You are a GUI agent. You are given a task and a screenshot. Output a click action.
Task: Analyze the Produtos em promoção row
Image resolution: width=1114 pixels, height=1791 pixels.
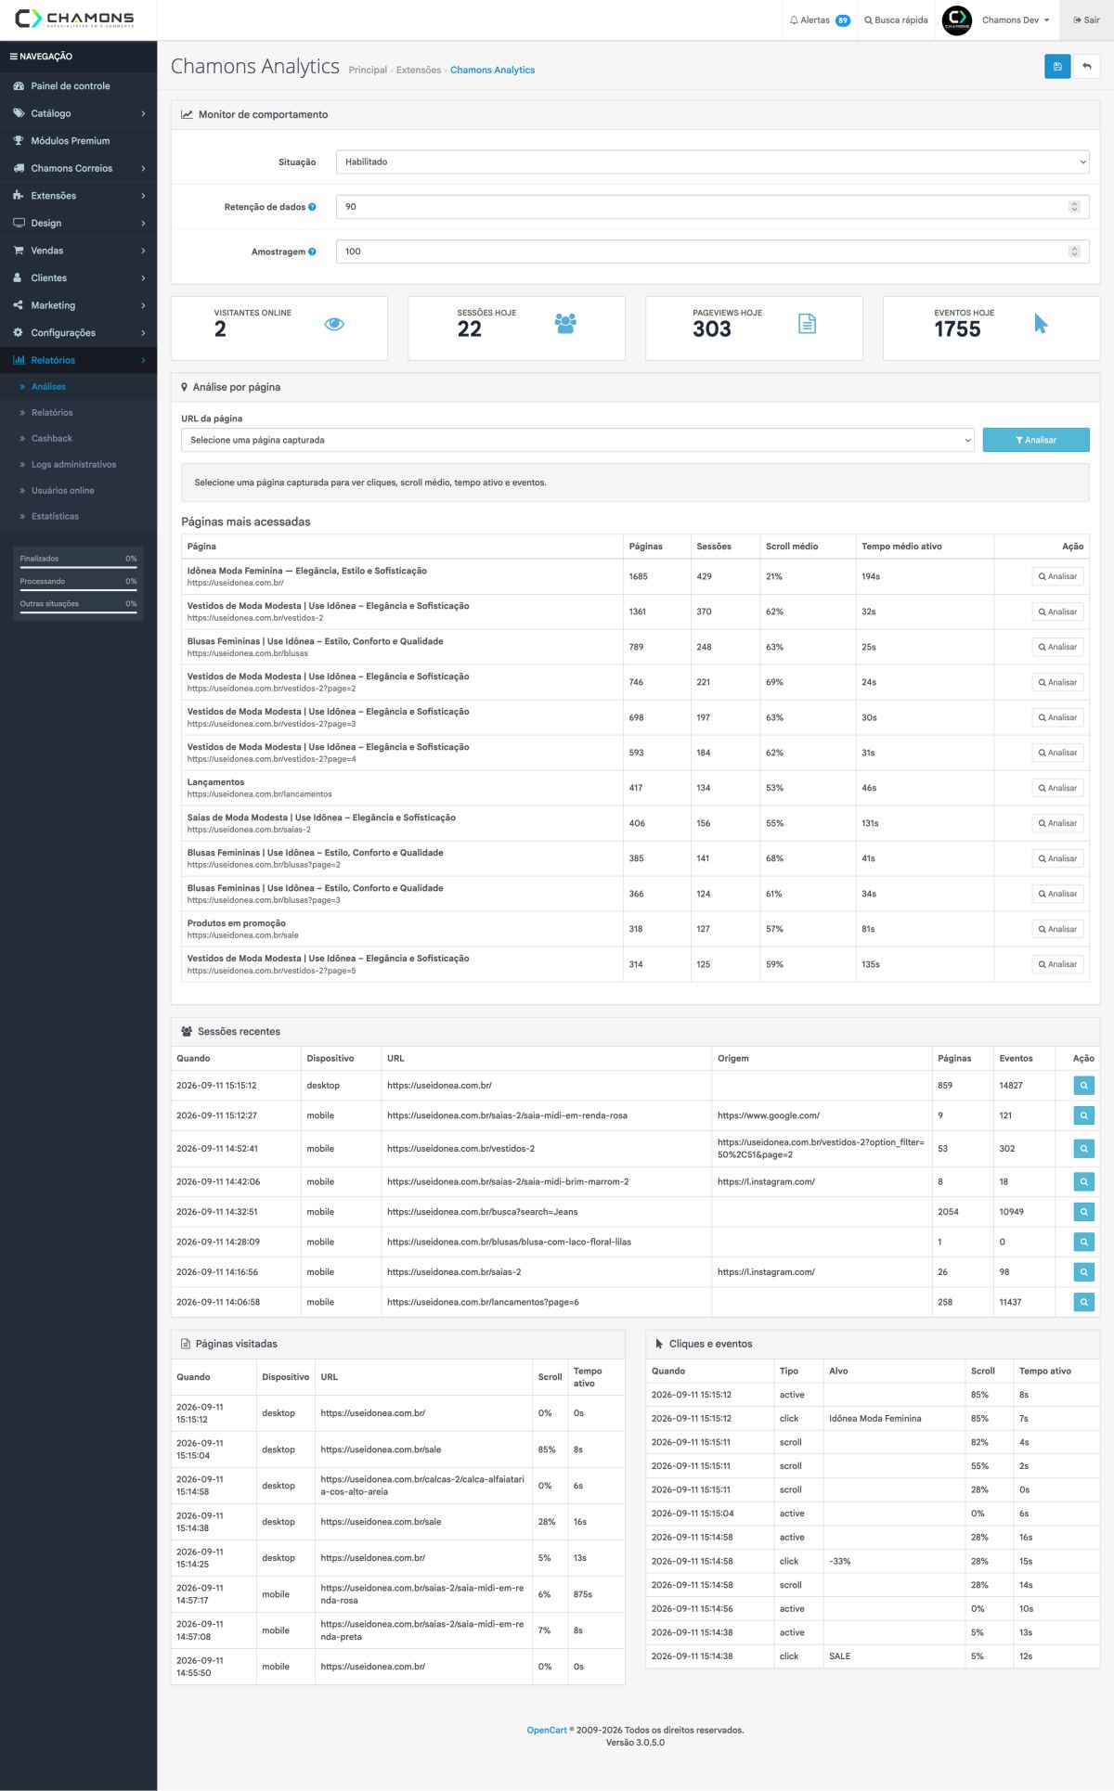(1057, 929)
